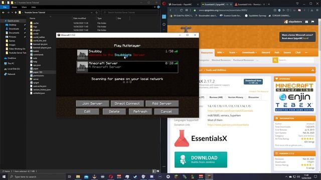This screenshot has height=180, width=321.
Task: Switch to EssentialsX Info browser tab
Action: coord(249,4)
